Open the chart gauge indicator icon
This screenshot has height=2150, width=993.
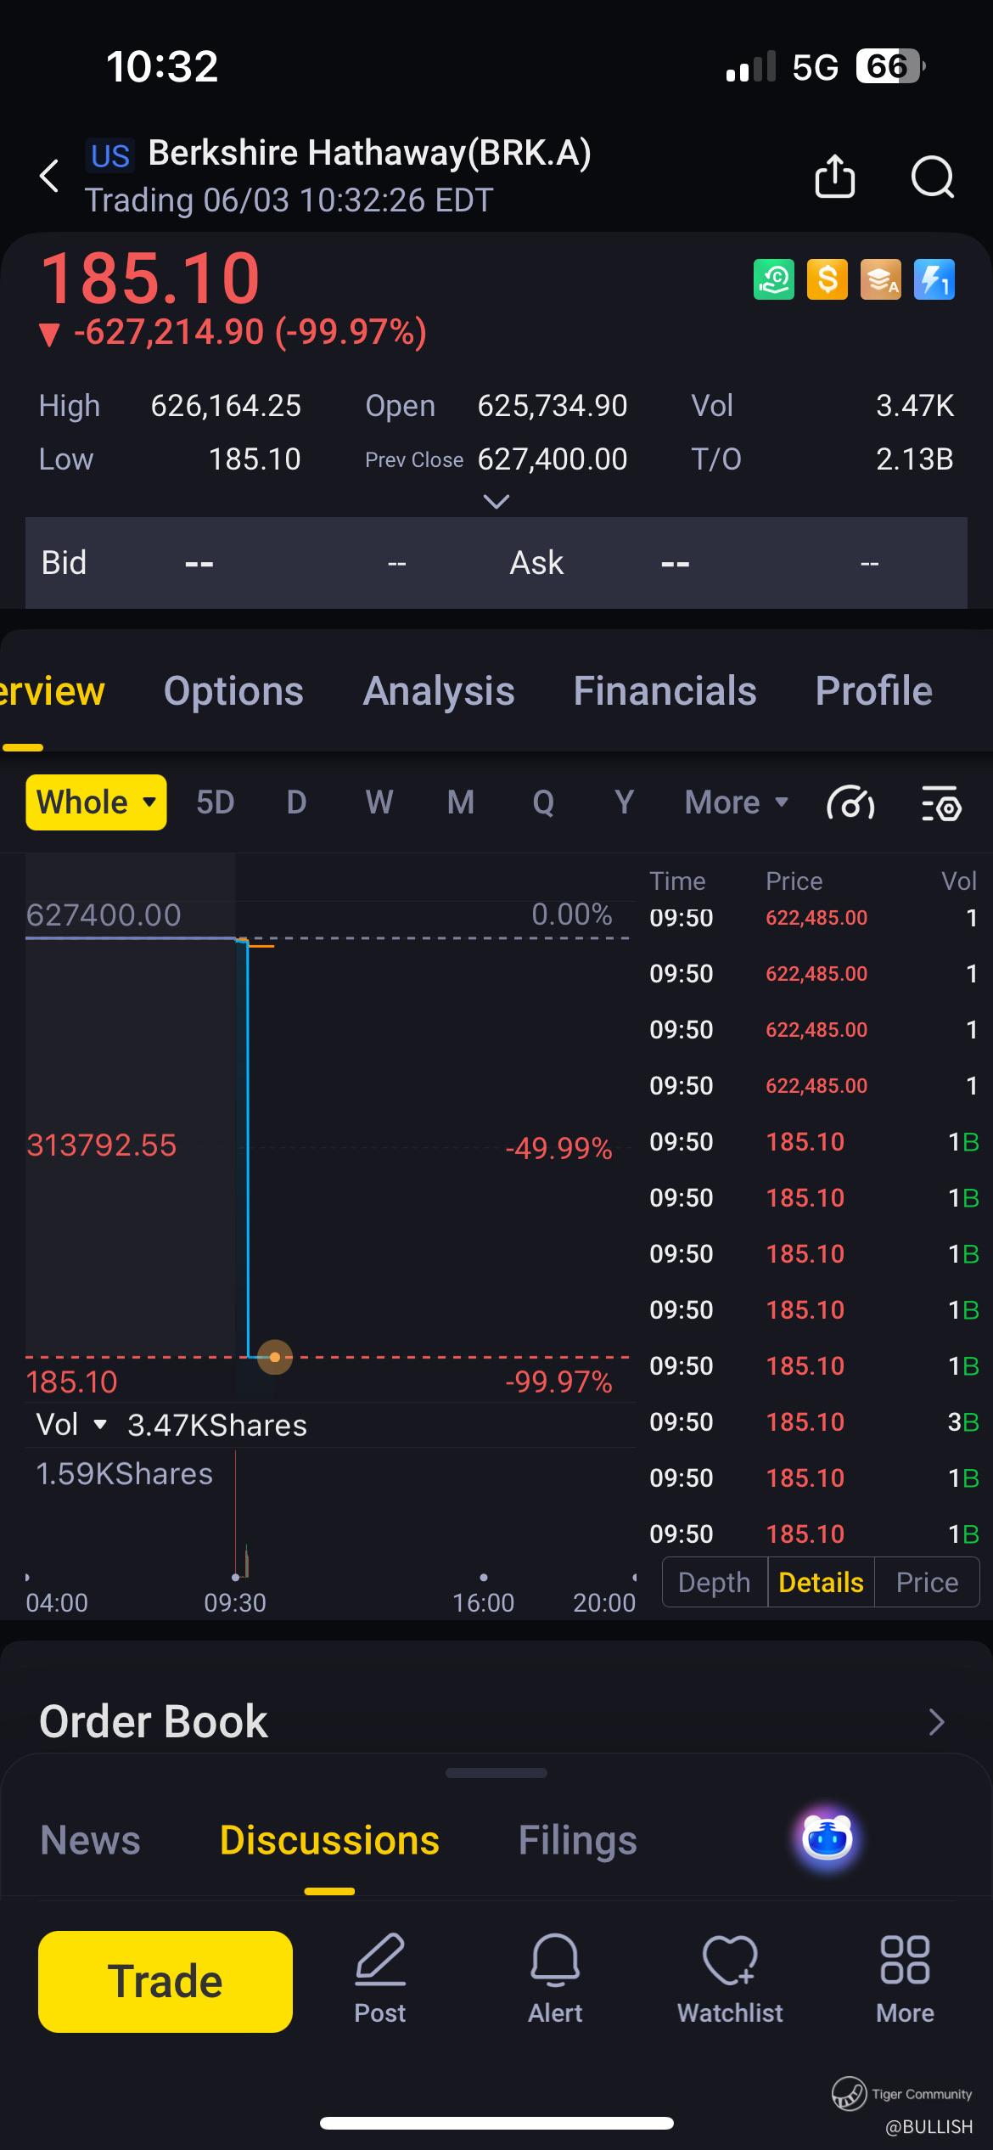coord(850,802)
